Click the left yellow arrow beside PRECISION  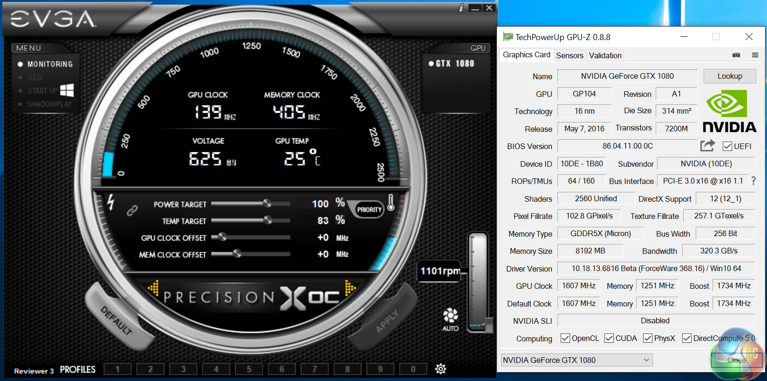[x=154, y=288]
